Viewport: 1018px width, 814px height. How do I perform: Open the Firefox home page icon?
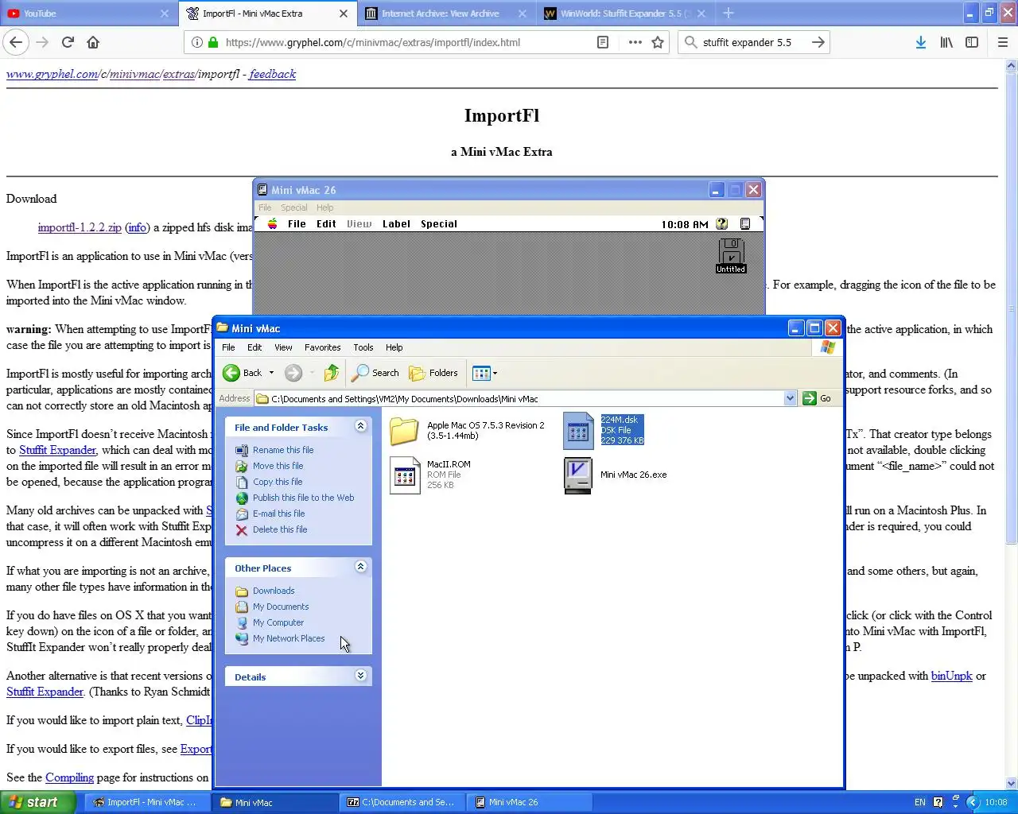[93, 42]
